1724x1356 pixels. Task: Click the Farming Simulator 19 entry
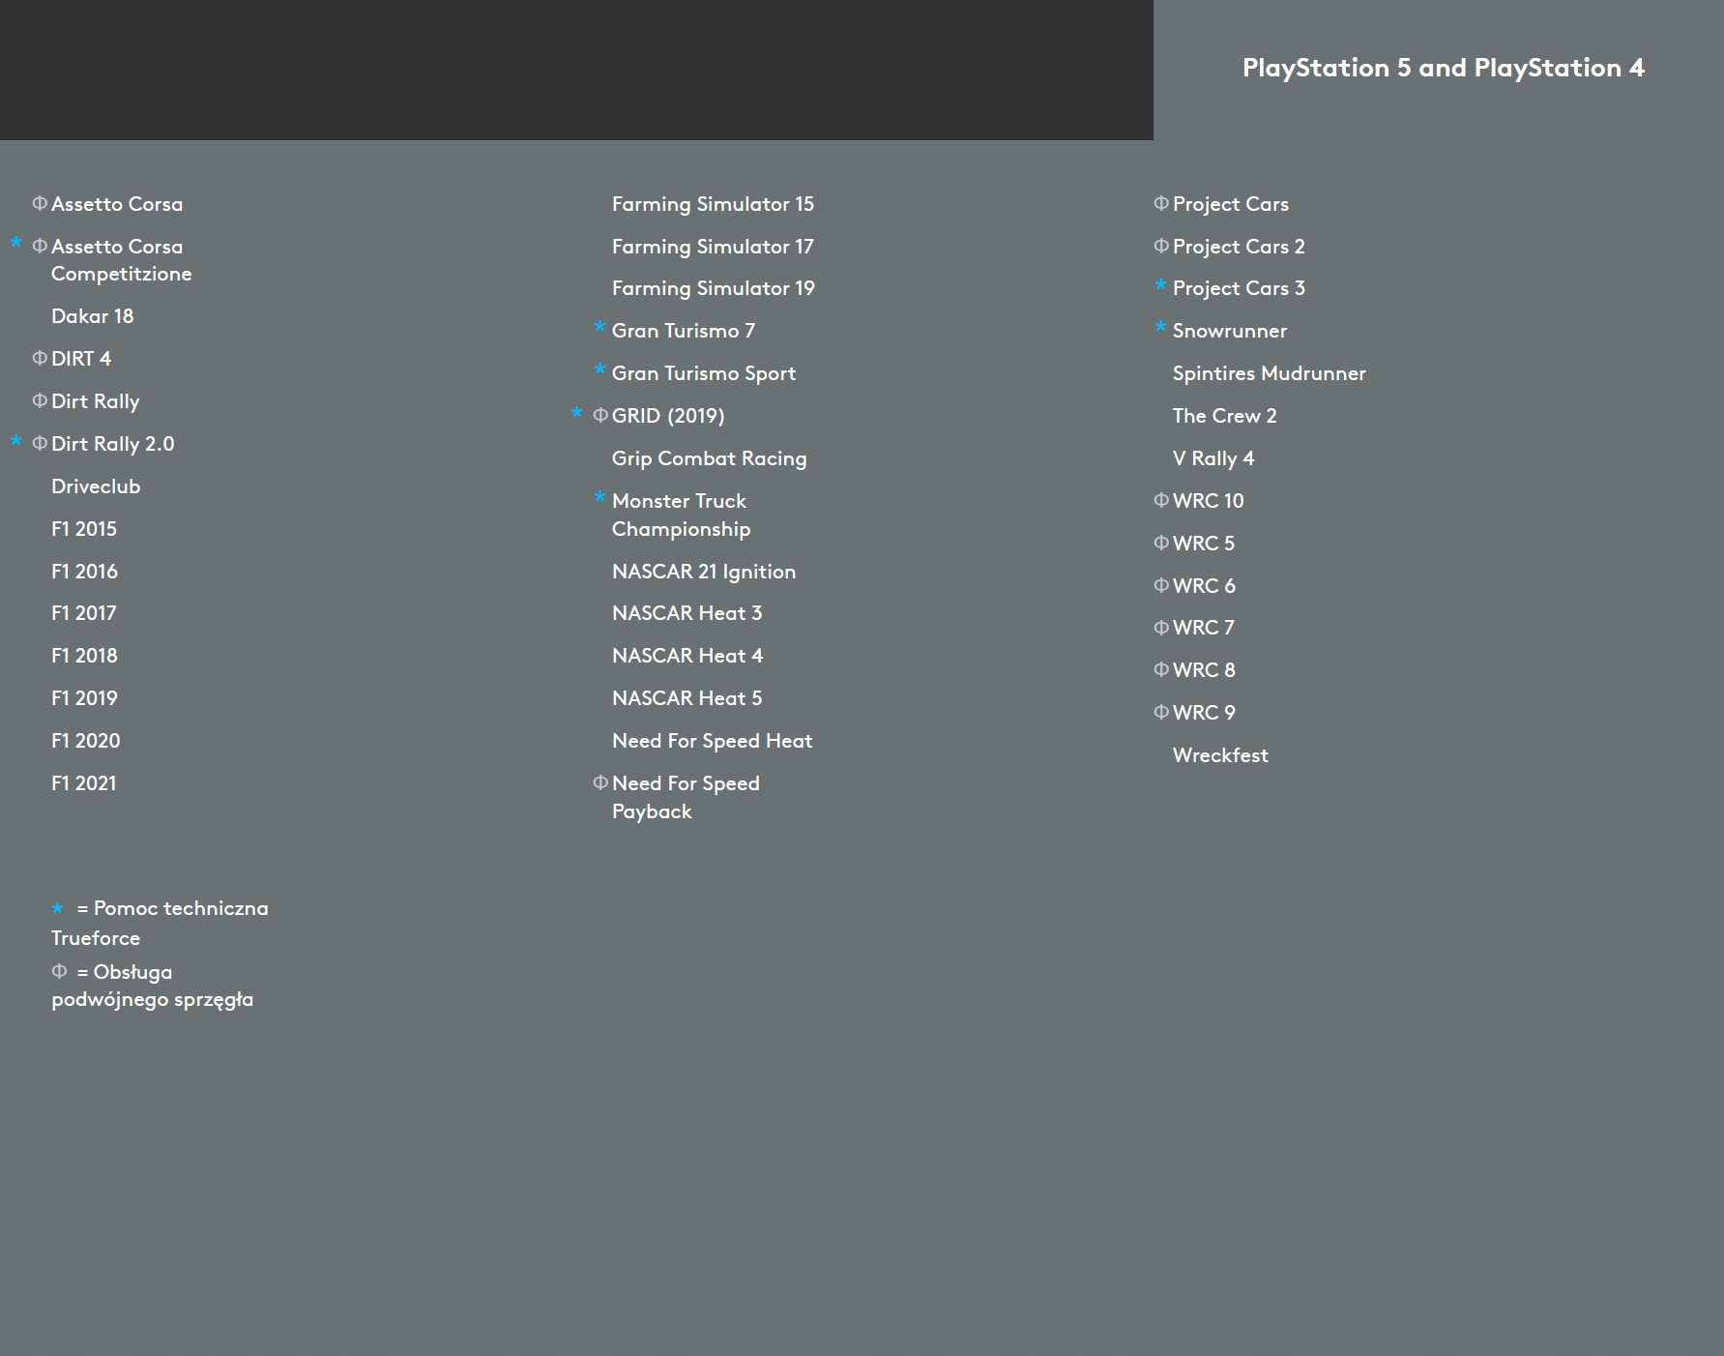(713, 288)
